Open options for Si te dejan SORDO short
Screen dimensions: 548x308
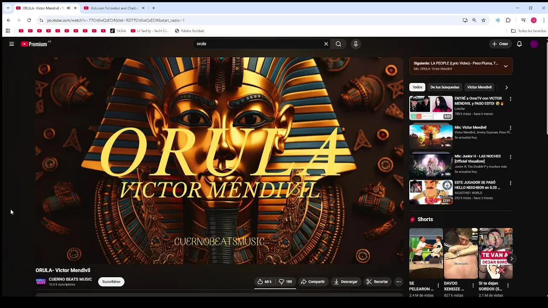508,285
